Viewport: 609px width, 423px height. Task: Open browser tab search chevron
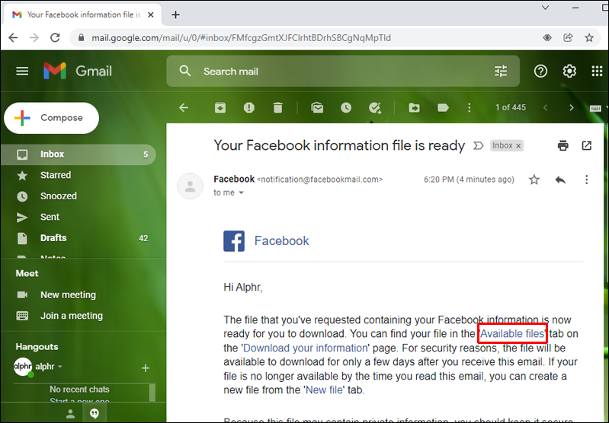click(545, 8)
